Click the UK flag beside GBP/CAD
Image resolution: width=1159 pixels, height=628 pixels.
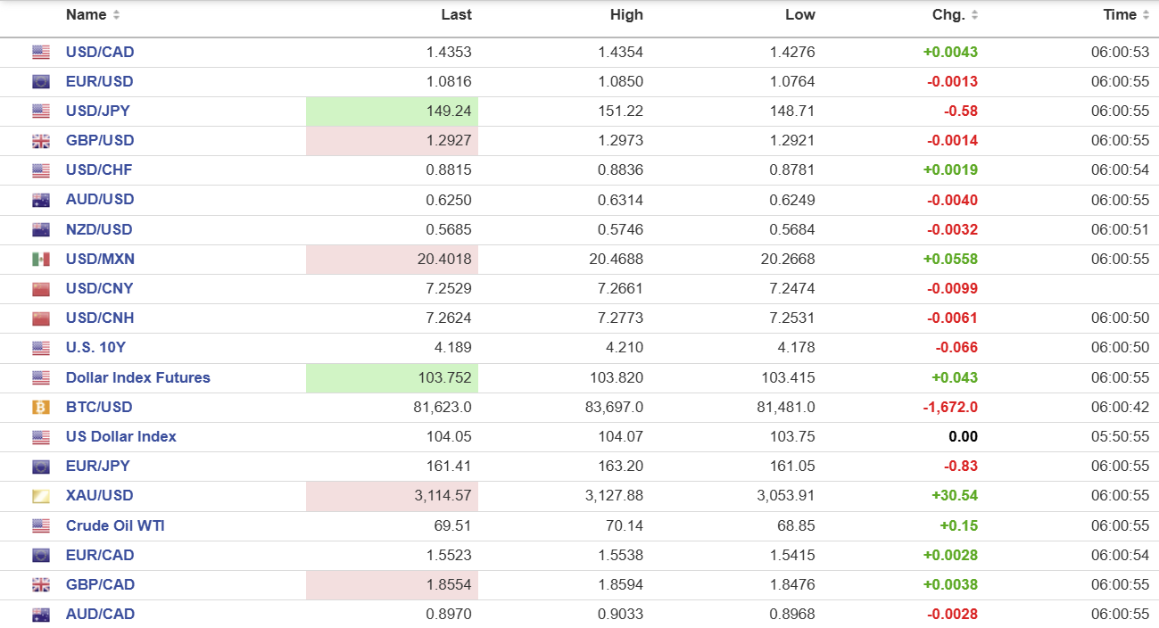(41, 585)
